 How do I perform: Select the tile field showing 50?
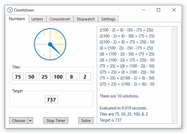coord(31,77)
